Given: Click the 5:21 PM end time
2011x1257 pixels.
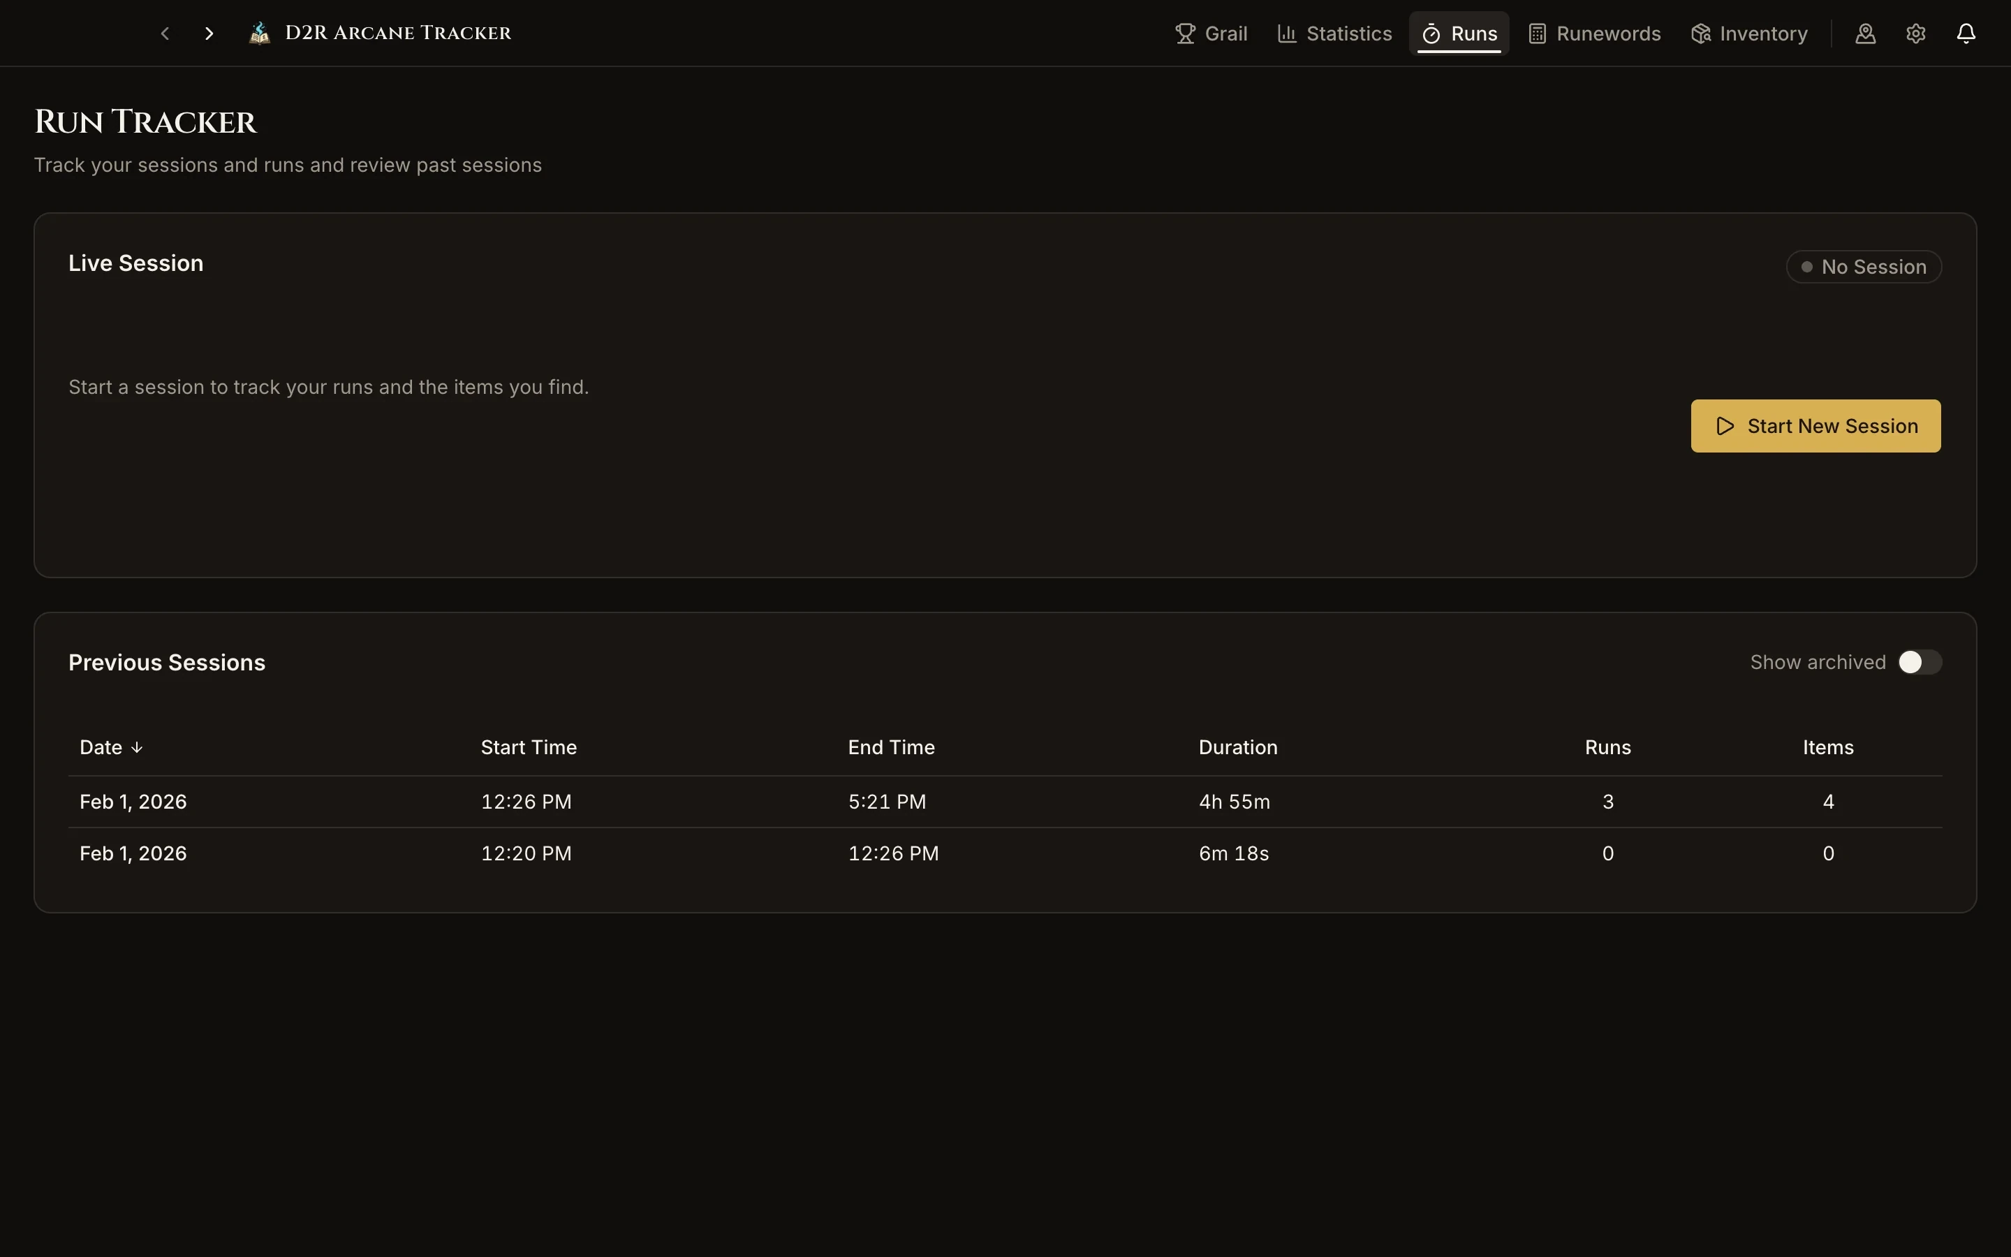Looking at the screenshot, I should [x=887, y=802].
